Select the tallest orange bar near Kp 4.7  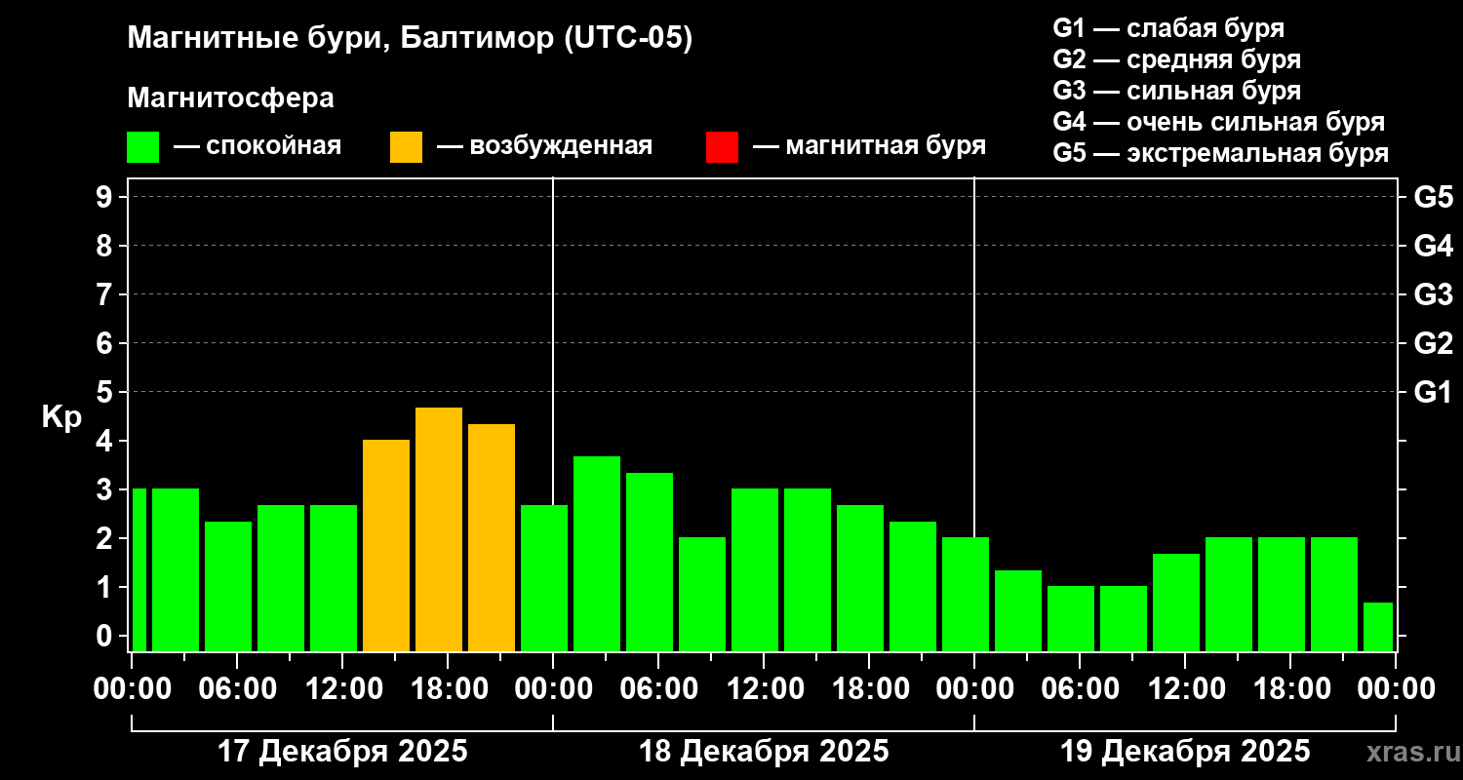439,529
